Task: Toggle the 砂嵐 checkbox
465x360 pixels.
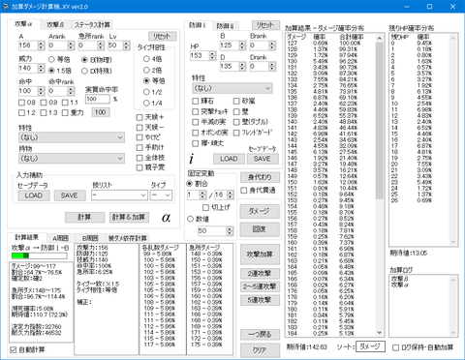Action: tap(244, 101)
